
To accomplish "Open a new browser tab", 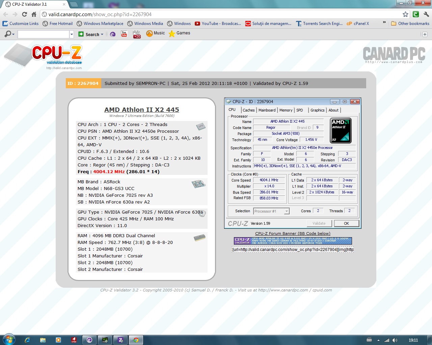I will point(74,4).
